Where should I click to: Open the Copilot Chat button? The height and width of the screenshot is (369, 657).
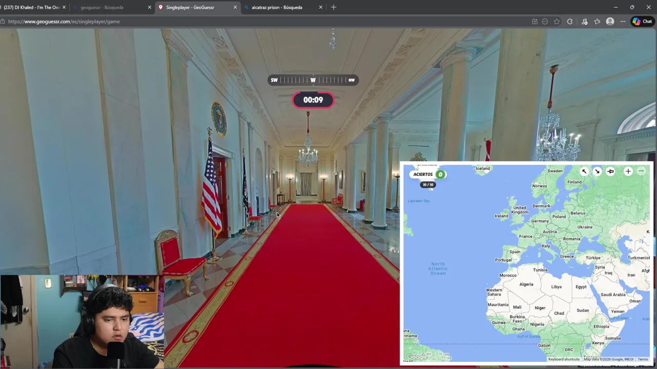click(x=642, y=22)
